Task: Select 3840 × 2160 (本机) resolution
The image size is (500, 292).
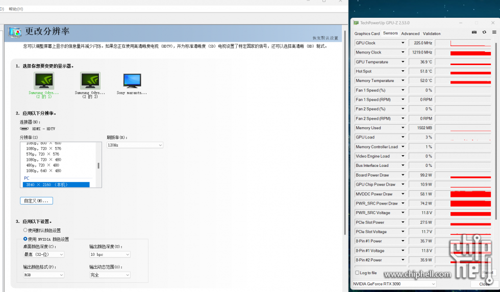Action: tap(56, 185)
